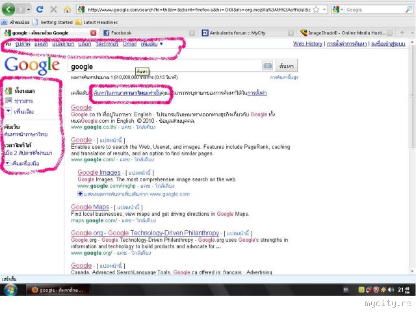The height and width of the screenshot is (312, 416).
Task: Go to the browser home page icon
Action: click(68, 10)
